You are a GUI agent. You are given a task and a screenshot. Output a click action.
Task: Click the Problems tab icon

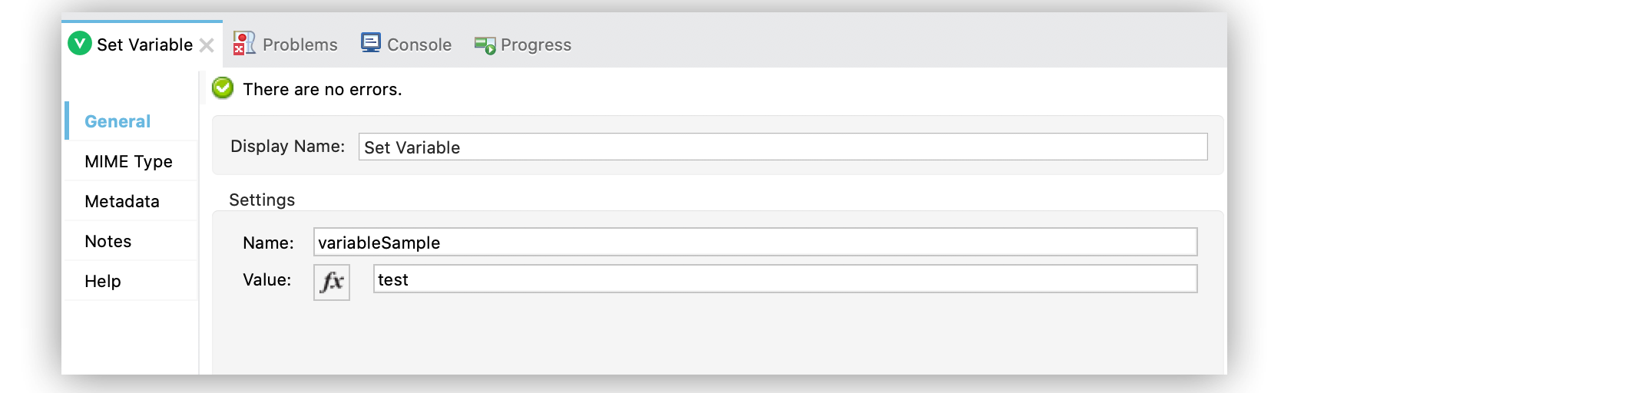[244, 44]
